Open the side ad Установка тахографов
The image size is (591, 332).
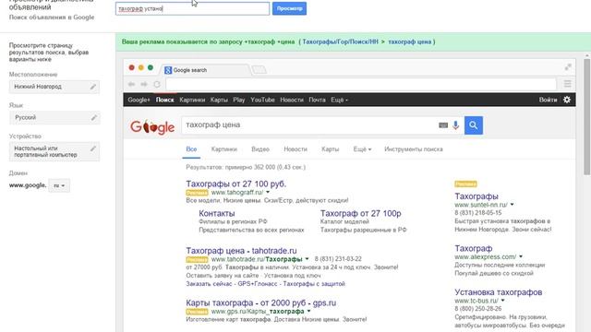pyautogui.click(x=499, y=292)
